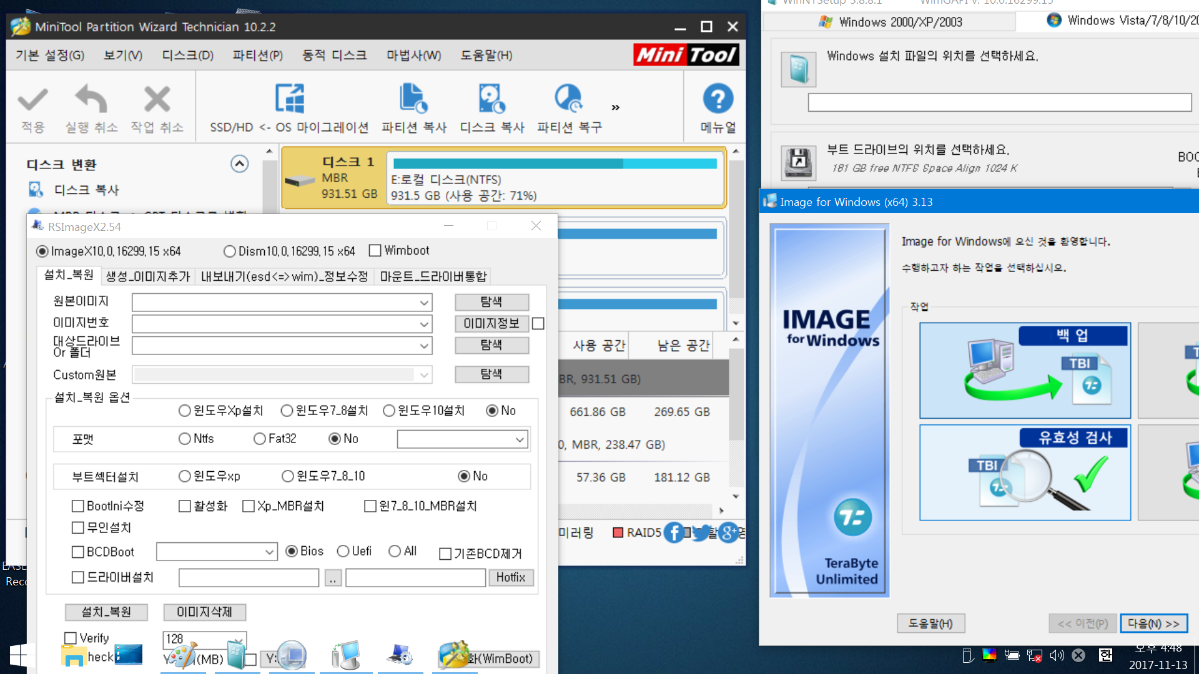Select the Ntfs format radio button
The image size is (1199, 674).
(x=184, y=439)
